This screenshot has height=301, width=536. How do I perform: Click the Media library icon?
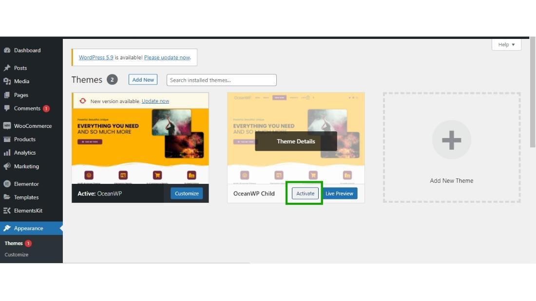coord(7,81)
